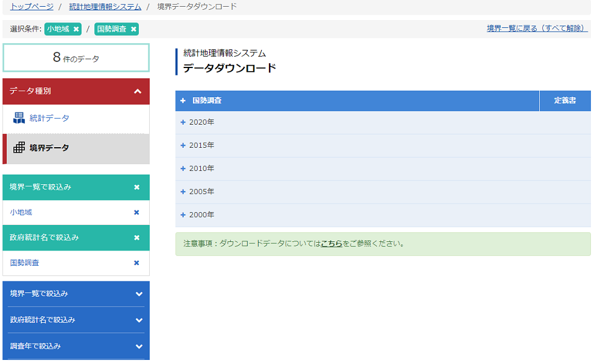Screen dimensions: 594x363
Task: Open the トップページ breadcrumb link
Action: tap(32, 7)
